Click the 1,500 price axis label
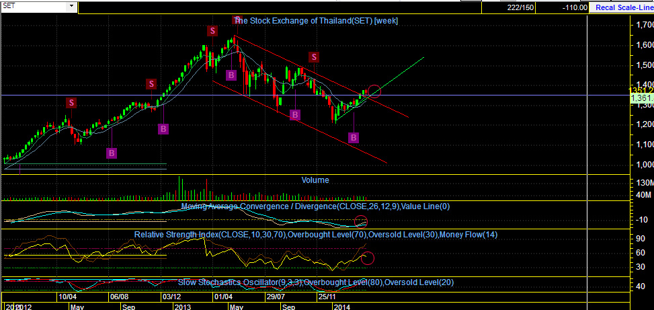The height and width of the screenshot is (310, 654). point(644,65)
